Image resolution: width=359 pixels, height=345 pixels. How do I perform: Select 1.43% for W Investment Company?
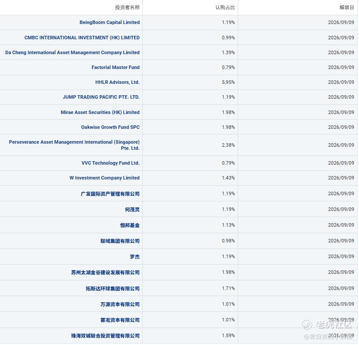point(228,178)
